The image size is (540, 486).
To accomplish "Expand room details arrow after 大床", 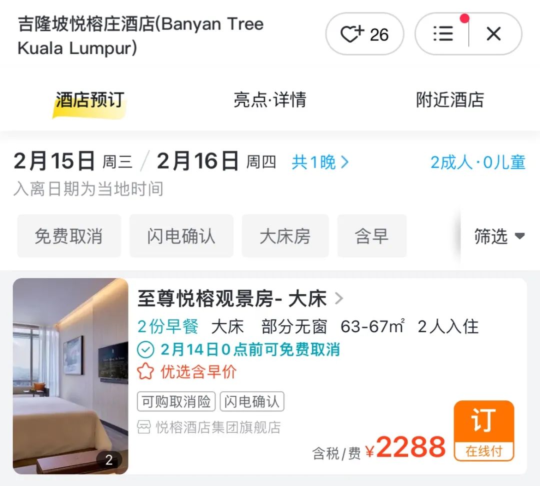I will pyautogui.click(x=339, y=298).
